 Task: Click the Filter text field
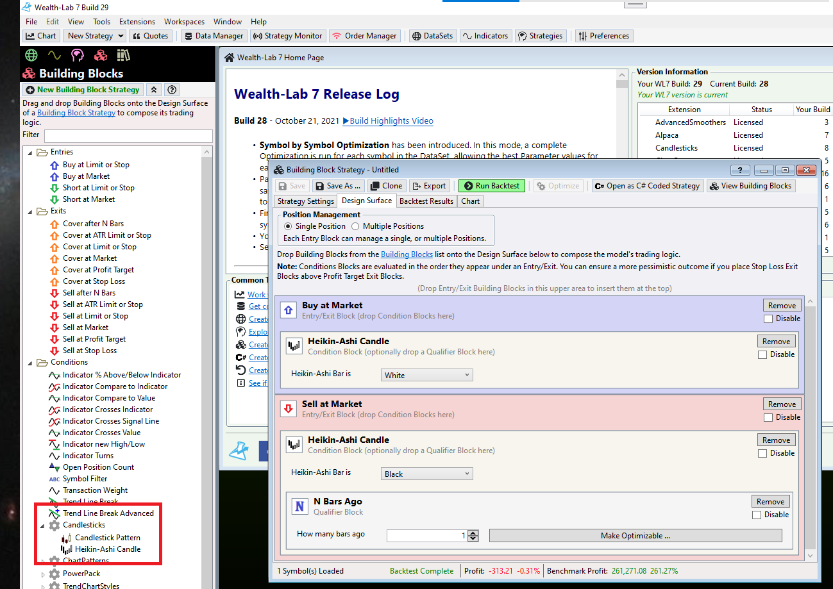pyautogui.click(x=128, y=136)
